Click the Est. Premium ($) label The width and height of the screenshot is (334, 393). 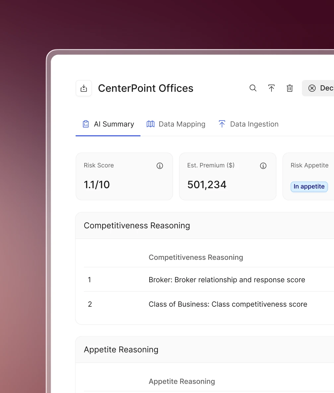211,165
